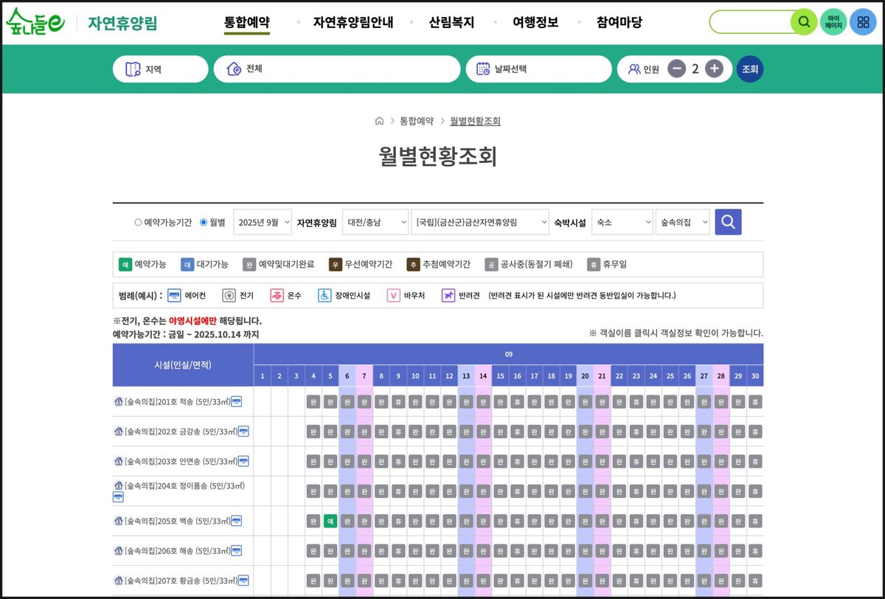Select 월별 radio button
This screenshot has height=599, width=885.
(204, 222)
